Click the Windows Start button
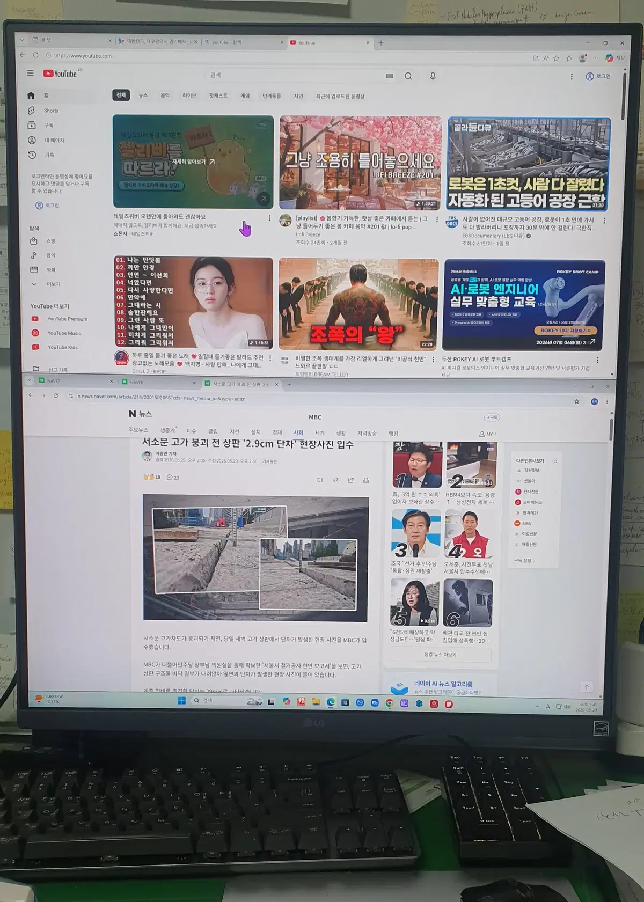644x902 pixels. [x=181, y=701]
